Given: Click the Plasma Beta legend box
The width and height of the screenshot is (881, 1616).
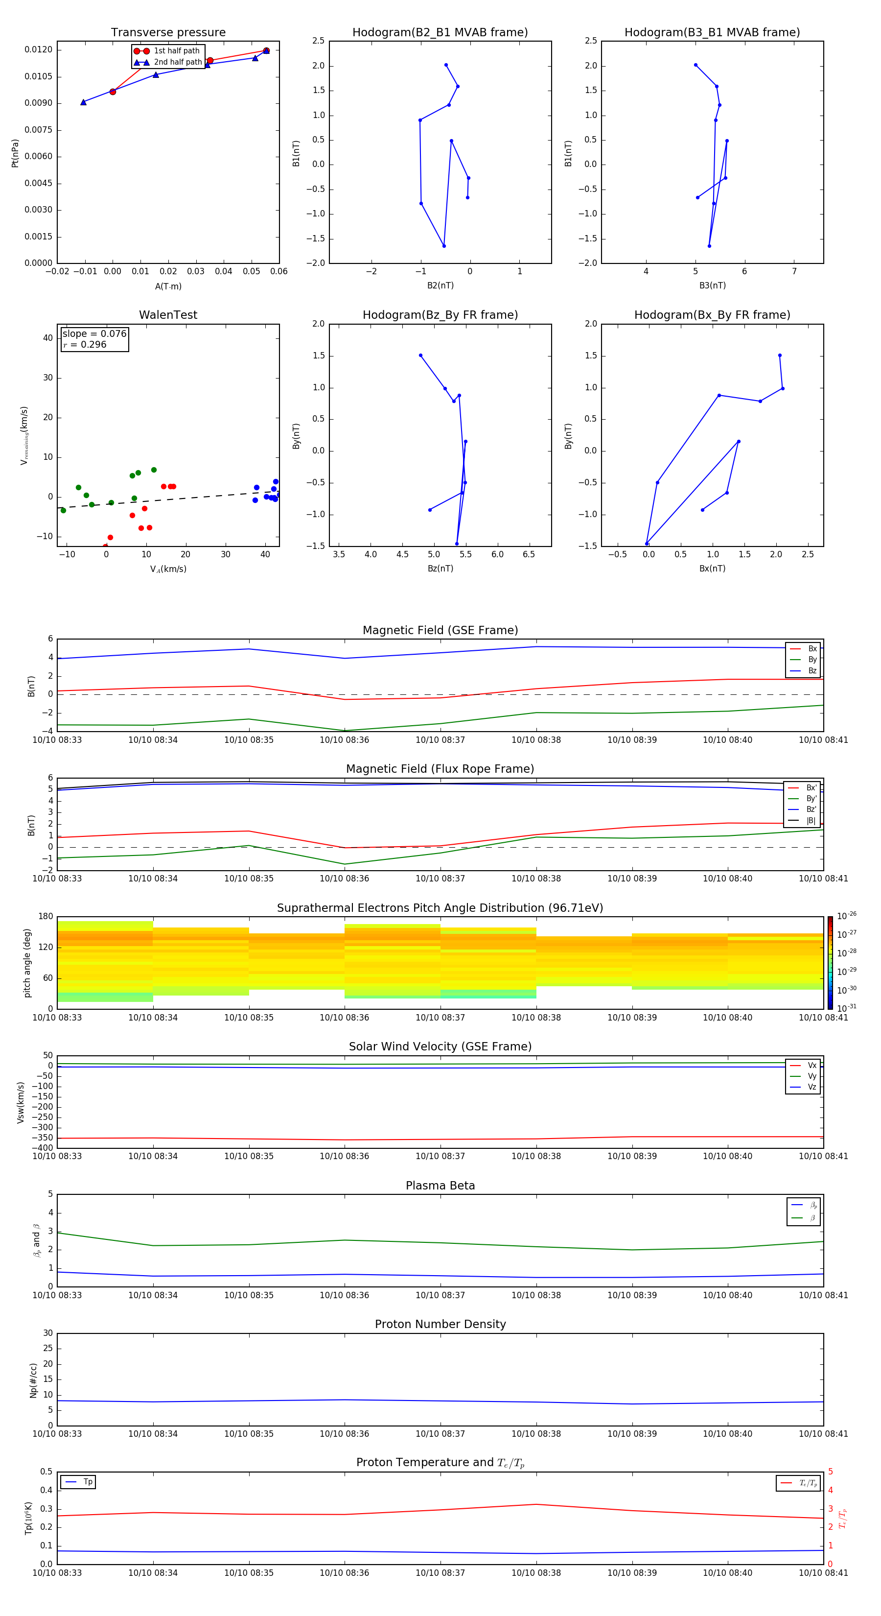Looking at the screenshot, I should 803,1212.
